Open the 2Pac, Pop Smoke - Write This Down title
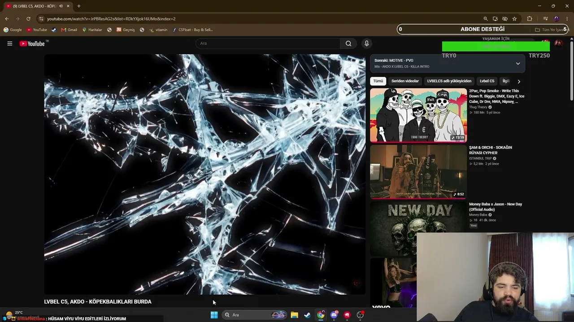 point(496,96)
